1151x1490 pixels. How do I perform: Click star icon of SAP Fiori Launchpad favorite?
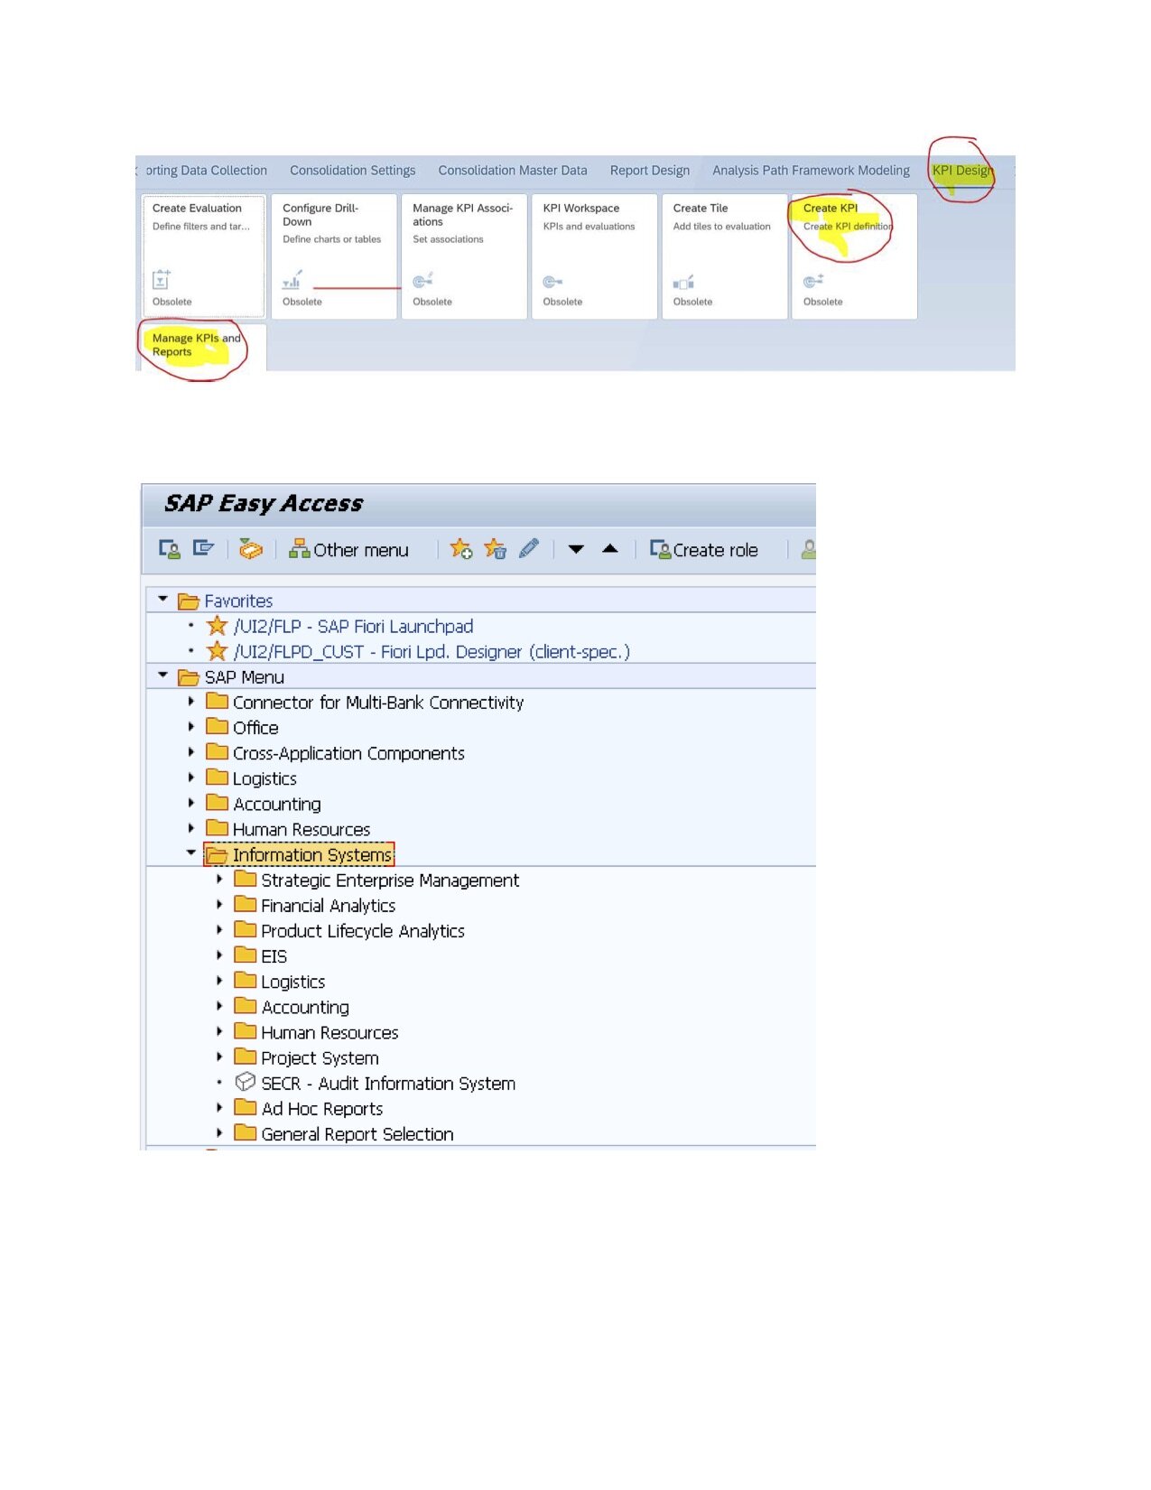click(x=217, y=625)
